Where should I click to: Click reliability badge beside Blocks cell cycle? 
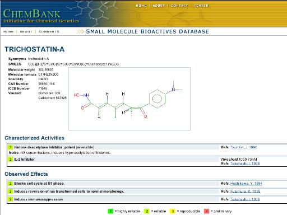(x=11, y=184)
